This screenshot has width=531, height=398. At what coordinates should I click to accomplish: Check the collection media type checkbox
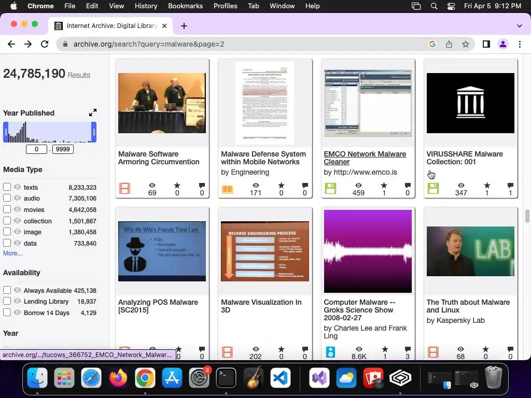7,221
